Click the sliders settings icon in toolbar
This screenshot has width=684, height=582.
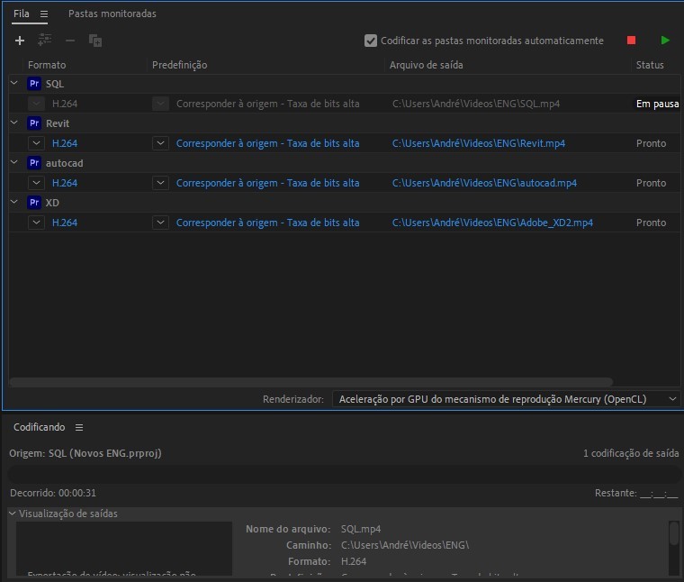(x=45, y=41)
